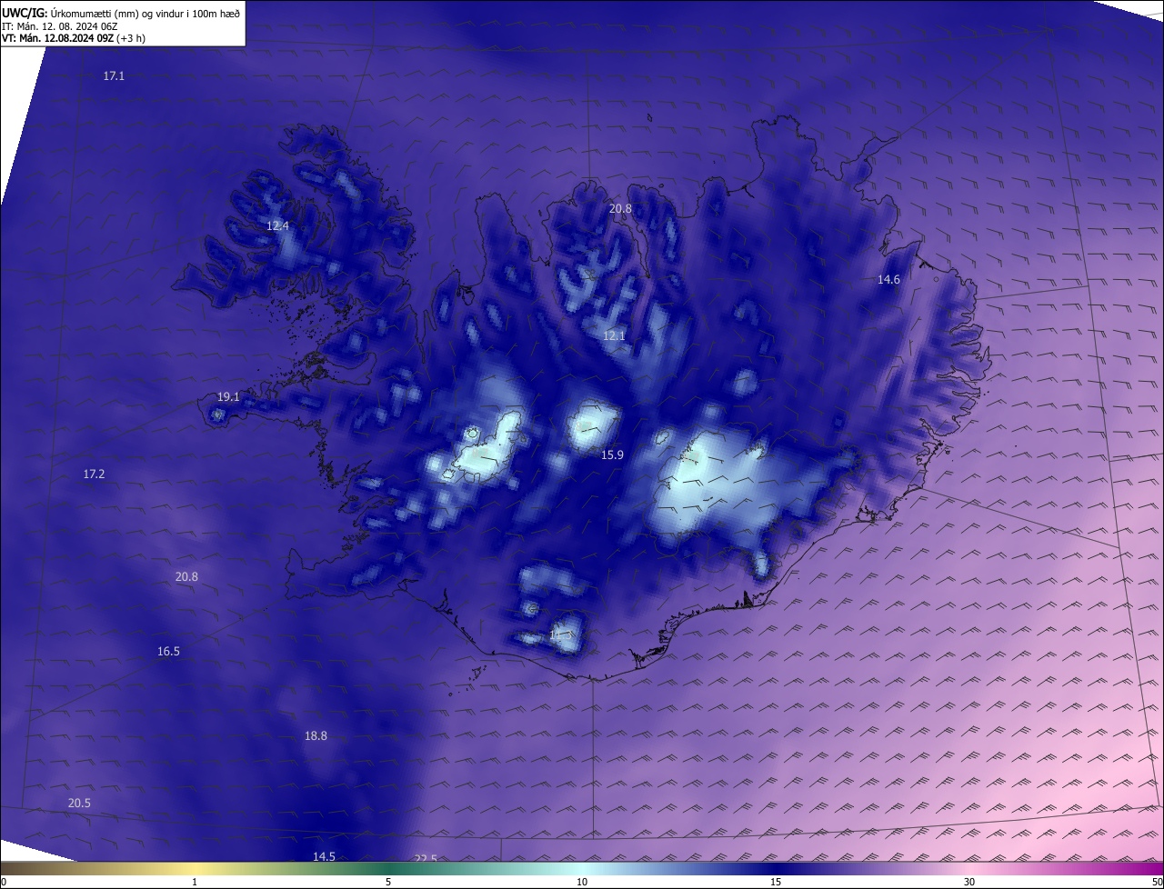1164x889 pixels.
Task: Click the 19.1 value label
Action: 228,396
